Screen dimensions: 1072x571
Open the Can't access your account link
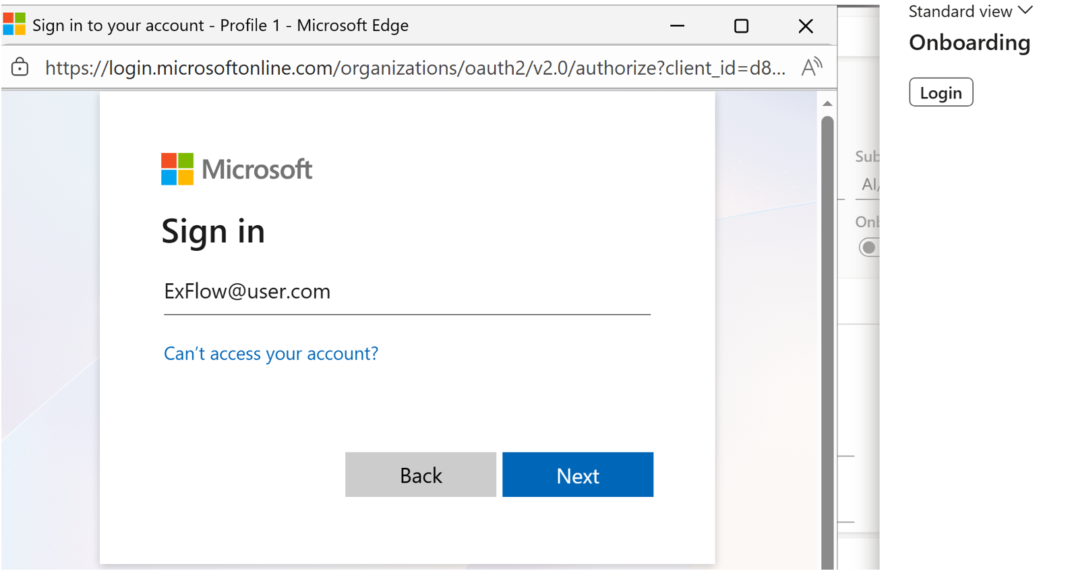[x=271, y=353]
